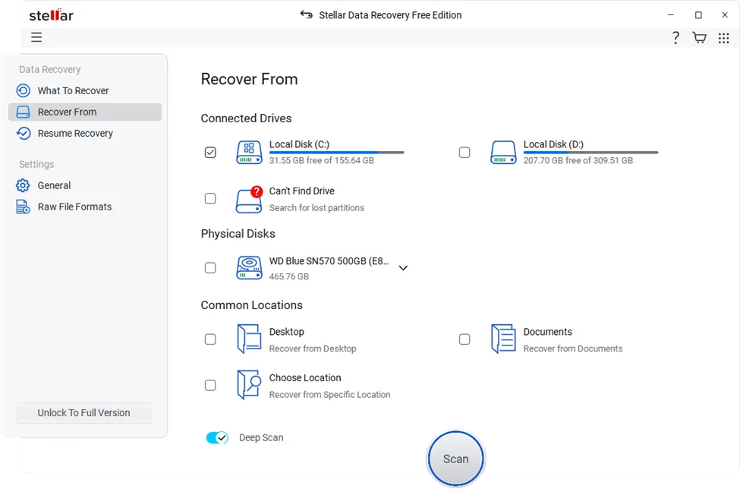Check the Can't Find Drive checkbox
740x489 pixels.
coord(210,198)
